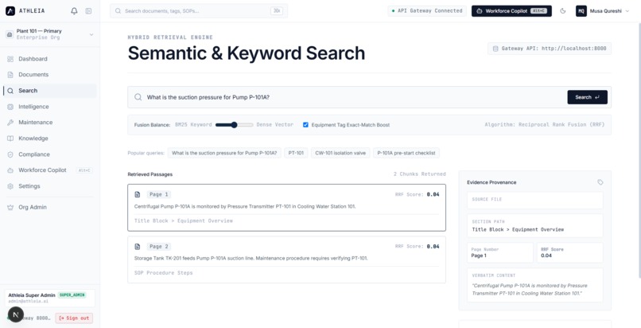Open Compliance section

pyautogui.click(x=50, y=154)
